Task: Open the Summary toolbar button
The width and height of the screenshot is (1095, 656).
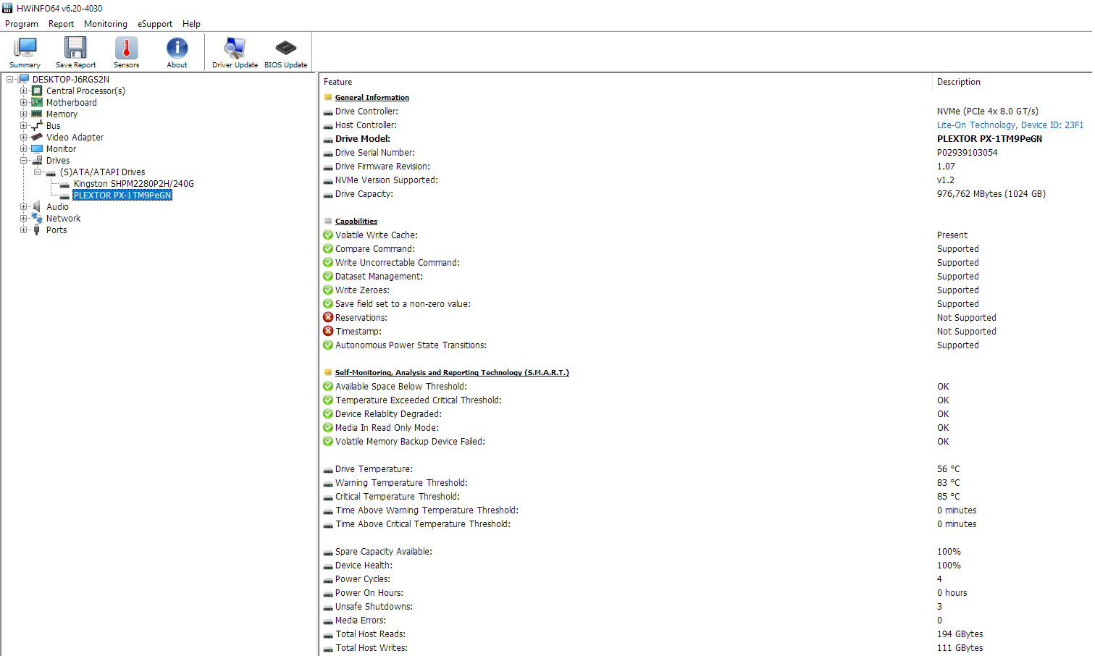Action: click(x=25, y=52)
